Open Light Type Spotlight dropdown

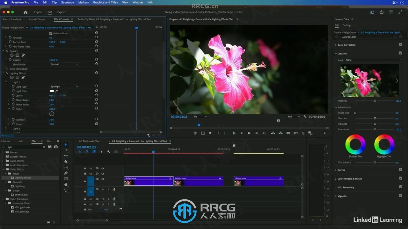click(x=64, y=87)
